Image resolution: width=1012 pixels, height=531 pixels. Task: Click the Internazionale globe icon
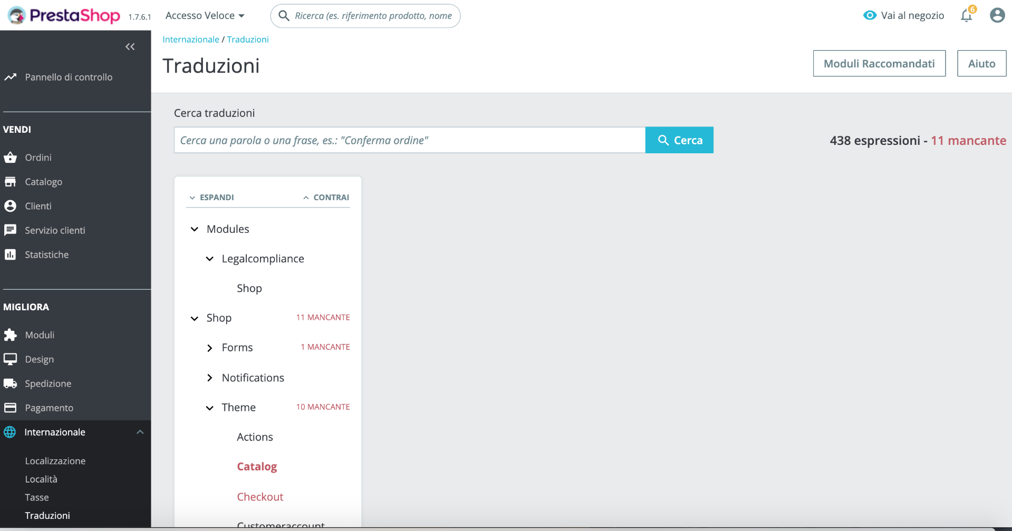coord(10,432)
